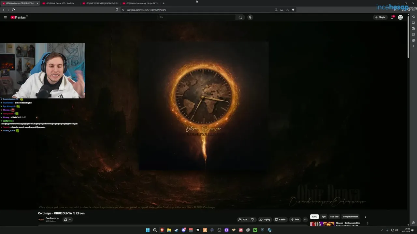The image size is (417, 234).
Task: Open ChatGPT icon on taskbar
Action: coord(248,230)
